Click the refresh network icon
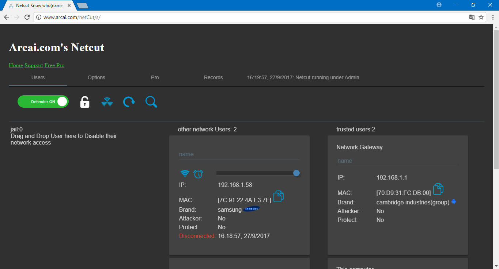Screen dimensions: 499x269 coord(129,102)
